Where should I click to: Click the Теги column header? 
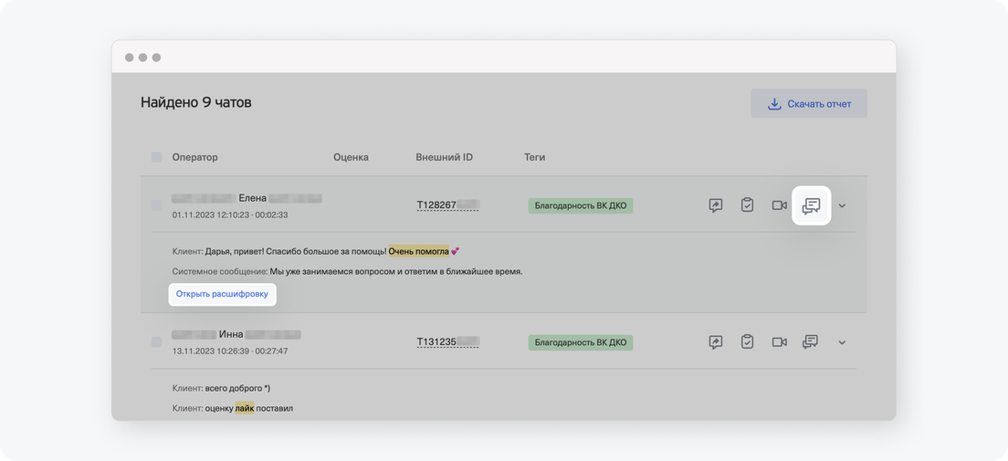[535, 157]
